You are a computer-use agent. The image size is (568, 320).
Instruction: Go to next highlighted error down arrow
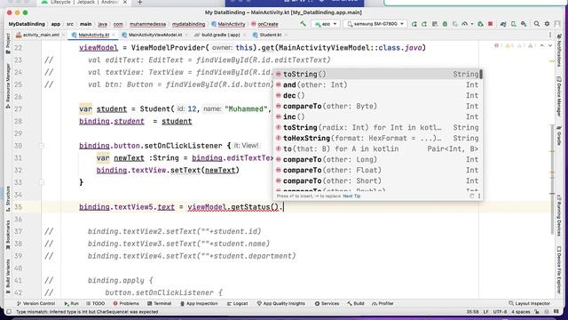550,45
